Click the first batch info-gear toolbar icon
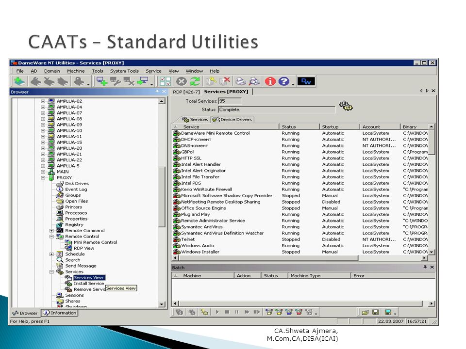The height and width of the screenshot is (349, 466). tap(179, 312)
